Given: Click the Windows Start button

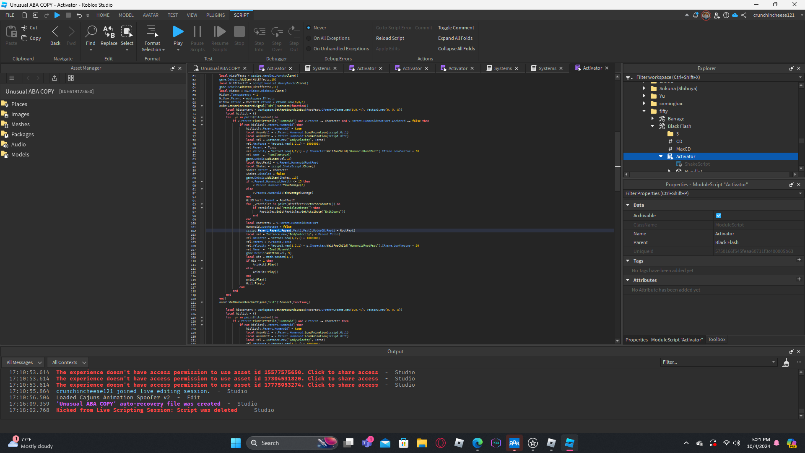Looking at the screenshot, I should point(236,443).
